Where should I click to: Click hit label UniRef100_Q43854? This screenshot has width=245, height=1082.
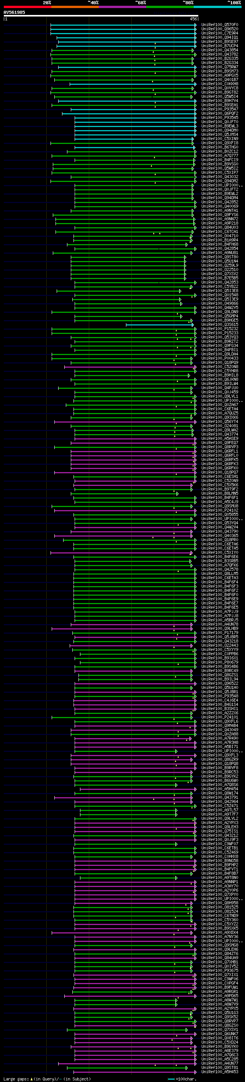[x=220, y=50]
